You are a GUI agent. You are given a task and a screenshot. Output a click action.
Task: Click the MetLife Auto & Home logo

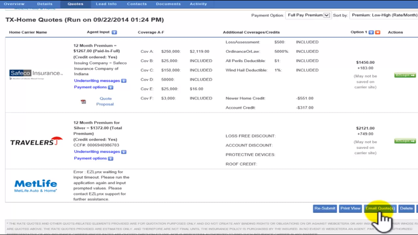pos(36,186)
